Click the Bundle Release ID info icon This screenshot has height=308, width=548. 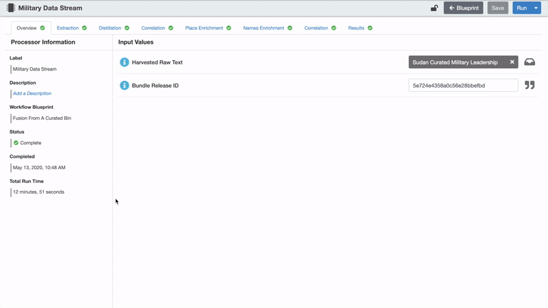[125, 85]
